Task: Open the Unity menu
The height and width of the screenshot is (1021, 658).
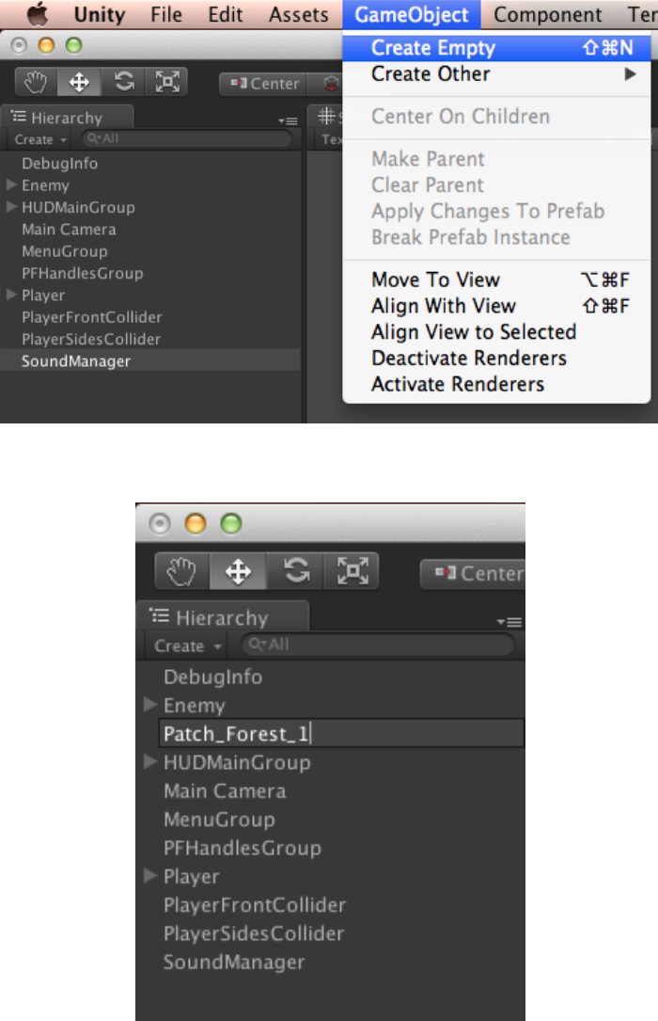Action: [x=99, y=14]
